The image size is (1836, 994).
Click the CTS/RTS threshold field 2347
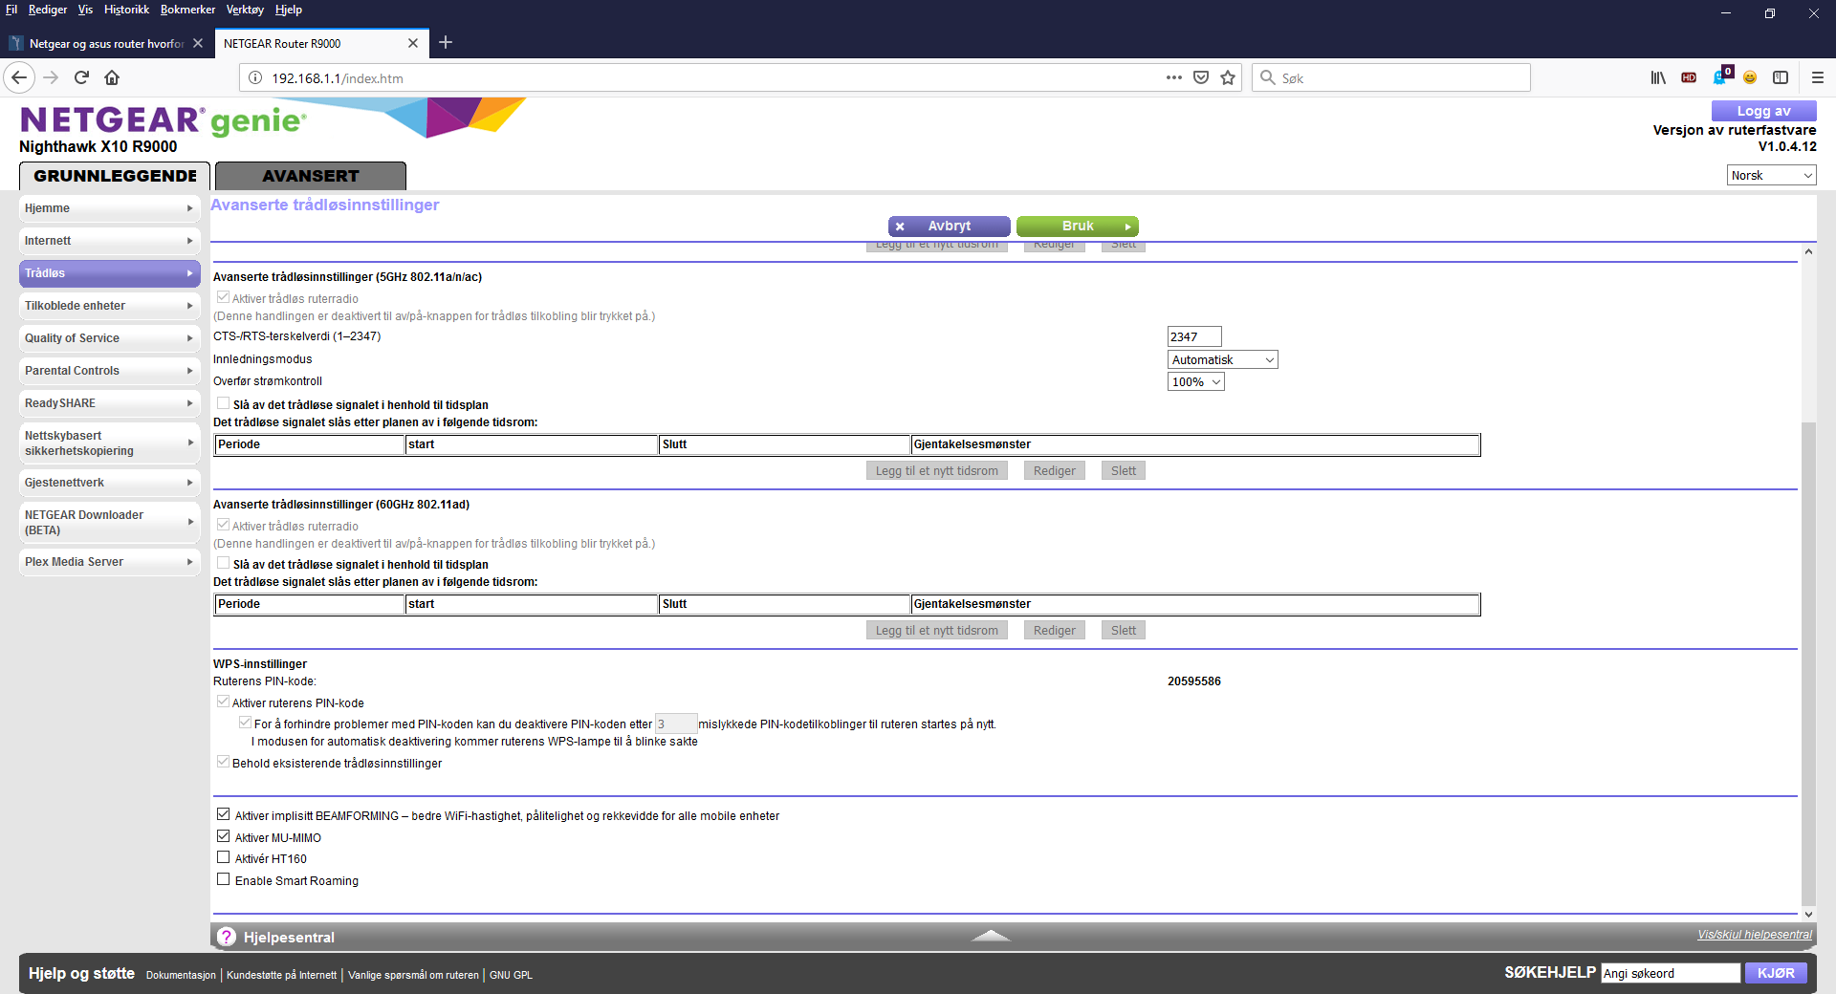click(x=1194, y=336)
